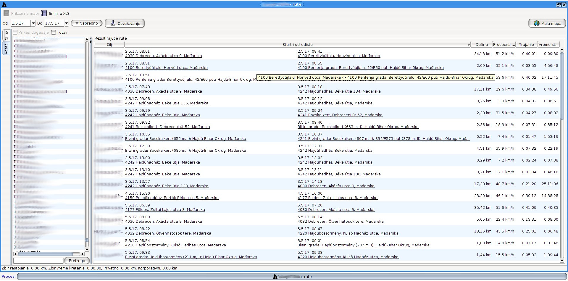Click the download icon on Osvežavanje button

tap(113, 23)
